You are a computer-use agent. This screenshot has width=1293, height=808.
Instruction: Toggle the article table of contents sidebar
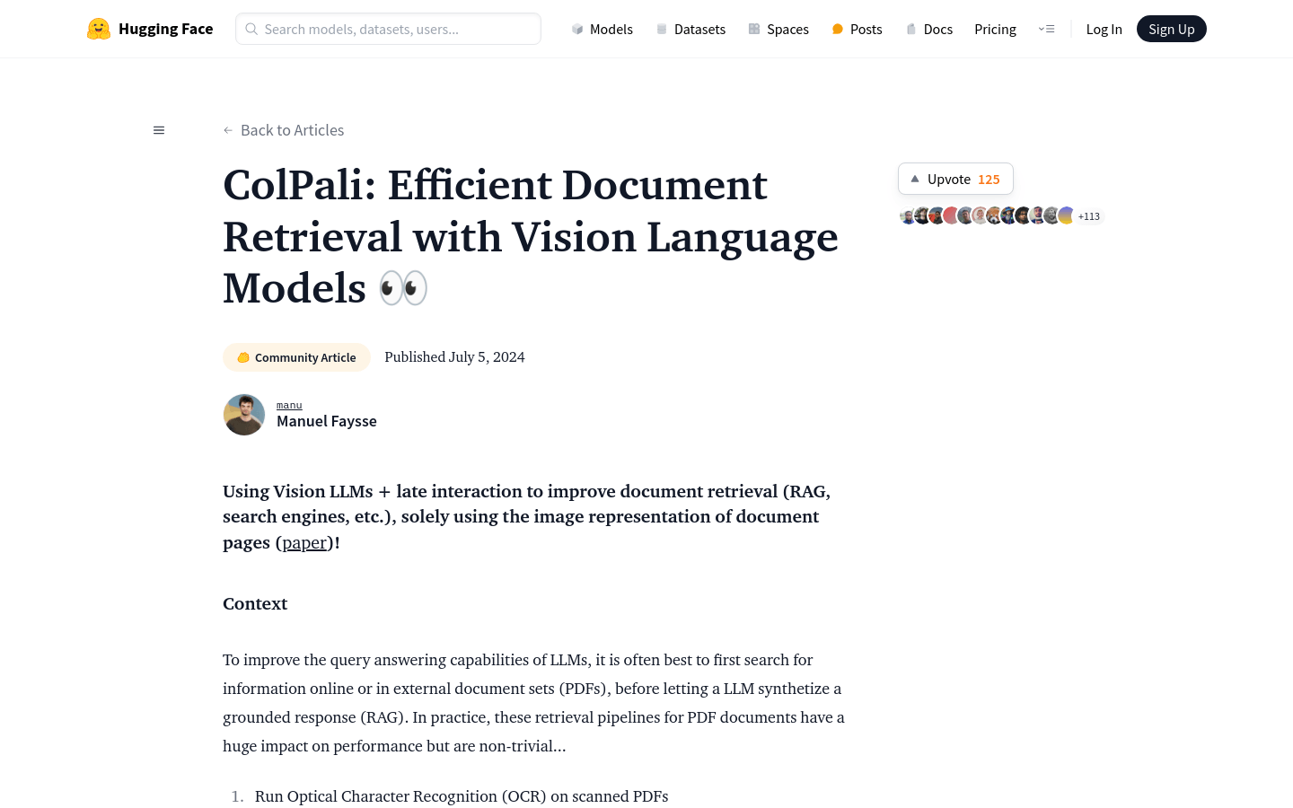tap(159, 130)
